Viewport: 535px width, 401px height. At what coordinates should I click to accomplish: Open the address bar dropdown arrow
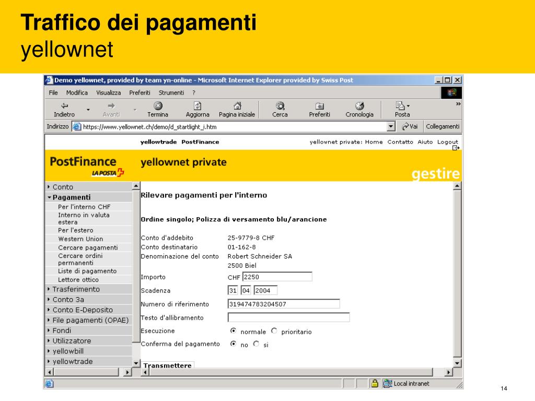coord(391,126)
